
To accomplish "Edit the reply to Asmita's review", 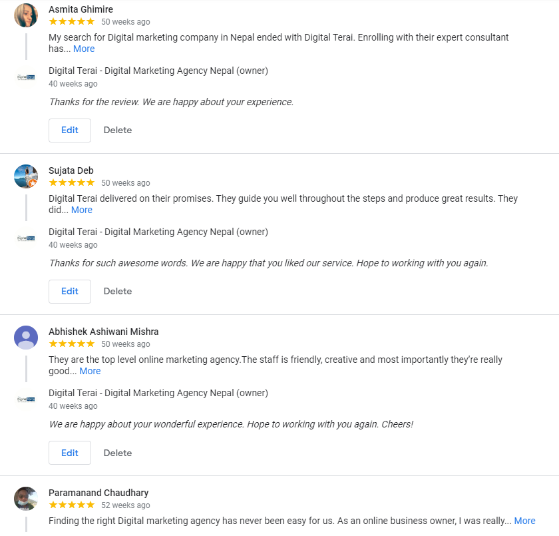I will click(69, 130).
